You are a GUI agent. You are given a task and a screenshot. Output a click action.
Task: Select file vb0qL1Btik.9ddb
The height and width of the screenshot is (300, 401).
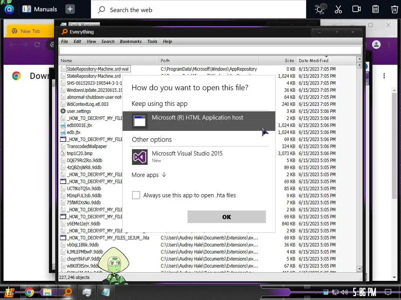[x=83, y=245]
